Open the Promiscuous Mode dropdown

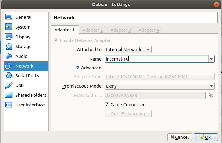point(159,86)
